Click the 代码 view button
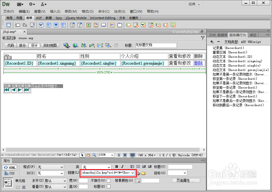Viewport: 272px width, 192px height. click(10, 45)
